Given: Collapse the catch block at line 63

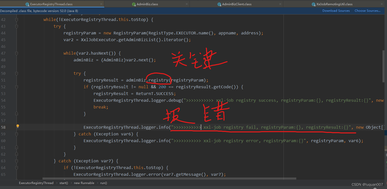Looking at the screenshot, I should click(x=16, y=161).
